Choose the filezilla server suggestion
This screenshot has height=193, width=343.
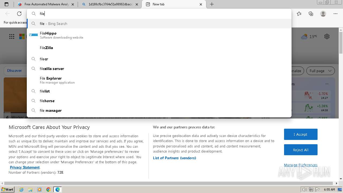coord(159,69)
